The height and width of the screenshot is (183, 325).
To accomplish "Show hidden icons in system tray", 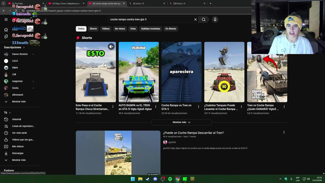I will (280, 179).
